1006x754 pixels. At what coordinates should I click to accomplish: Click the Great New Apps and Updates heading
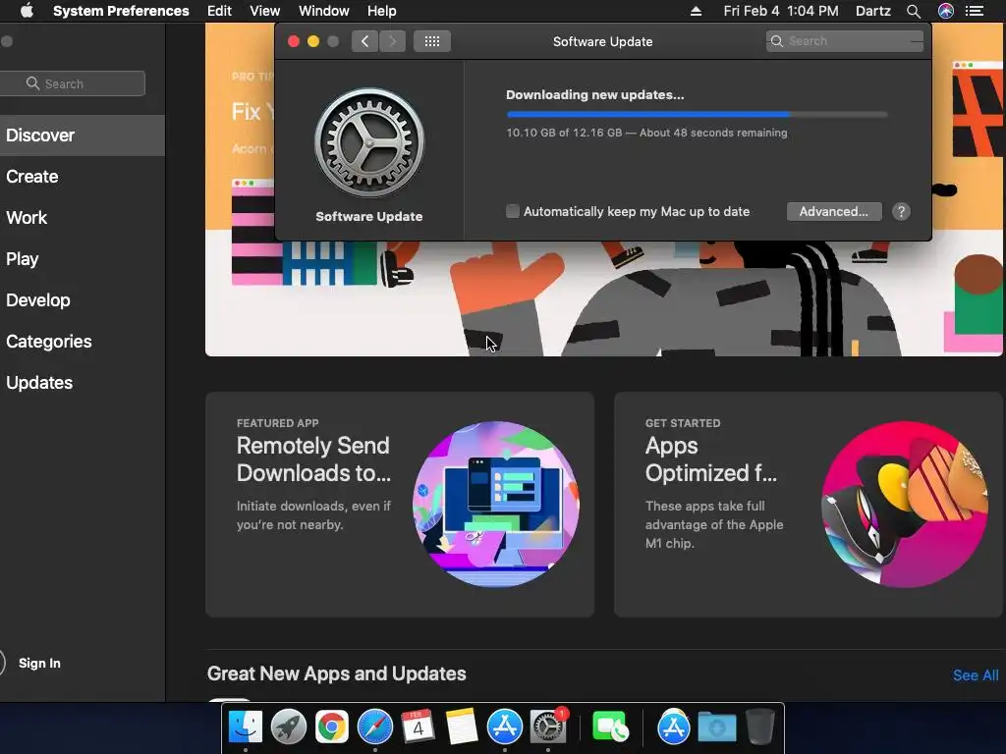(336, 673)
